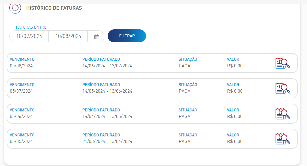307x166 pixels.
Task: Click billed period 14/06/2024 - 13/07/2024
Action: pos(107,66)
